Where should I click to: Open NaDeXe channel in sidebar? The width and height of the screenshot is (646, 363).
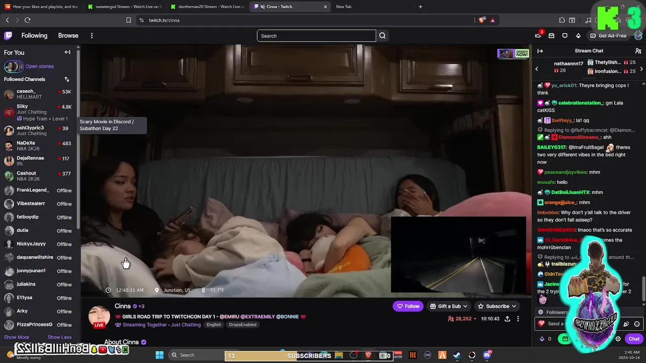(38, 146)
